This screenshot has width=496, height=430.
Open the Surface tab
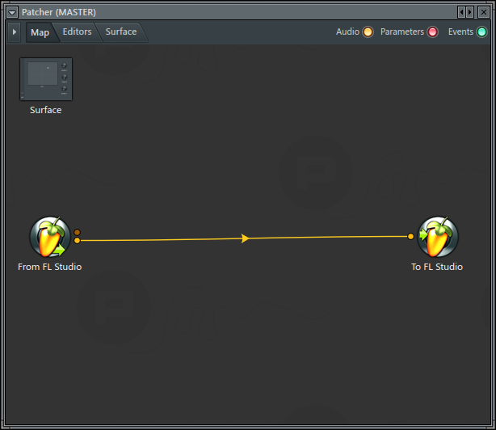coord(121,32)
